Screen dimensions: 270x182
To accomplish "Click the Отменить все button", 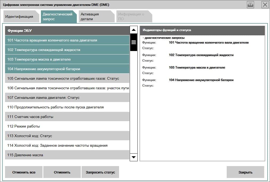I will (x=24, y=172).
